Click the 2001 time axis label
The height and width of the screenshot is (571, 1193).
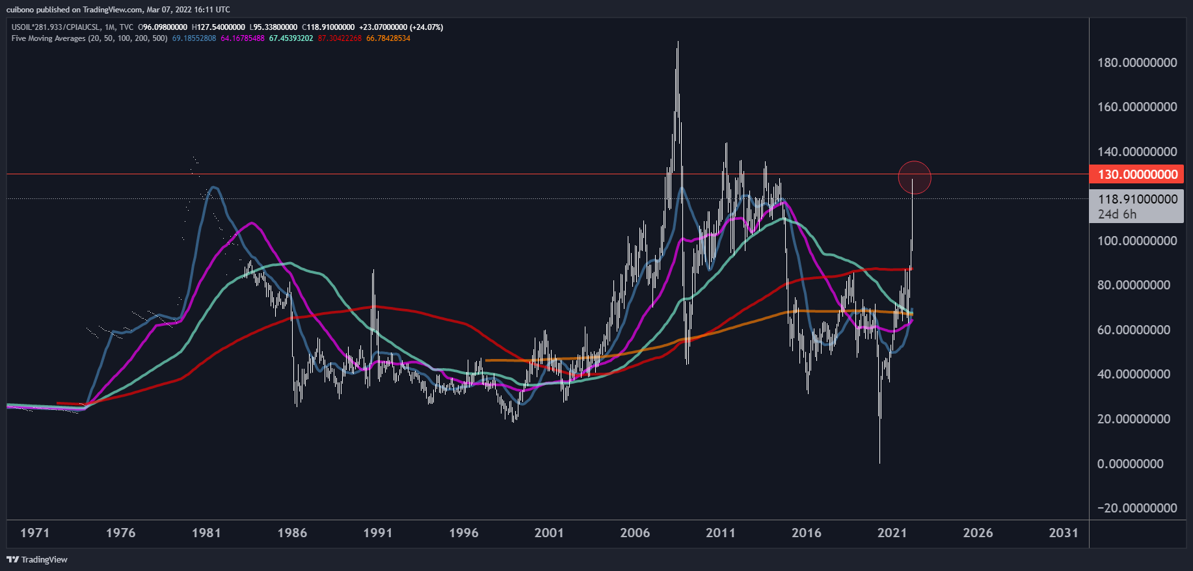point(549,533)
